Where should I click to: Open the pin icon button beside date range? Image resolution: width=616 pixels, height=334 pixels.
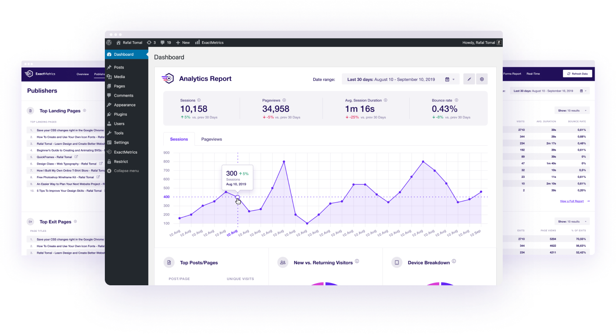point(469,79)
